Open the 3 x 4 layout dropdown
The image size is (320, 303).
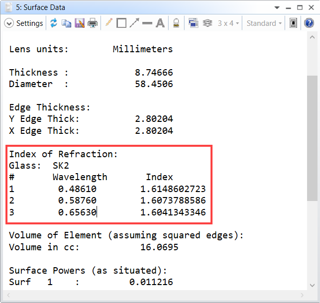pos(228,23)
